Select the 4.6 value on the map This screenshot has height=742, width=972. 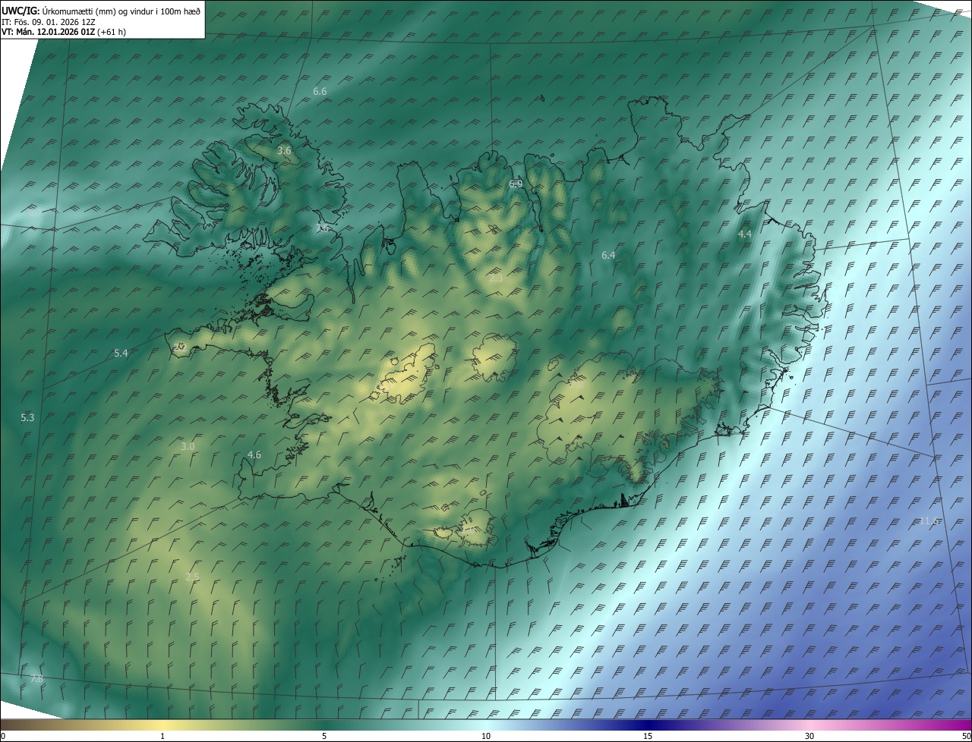click(x=254, y=454)
